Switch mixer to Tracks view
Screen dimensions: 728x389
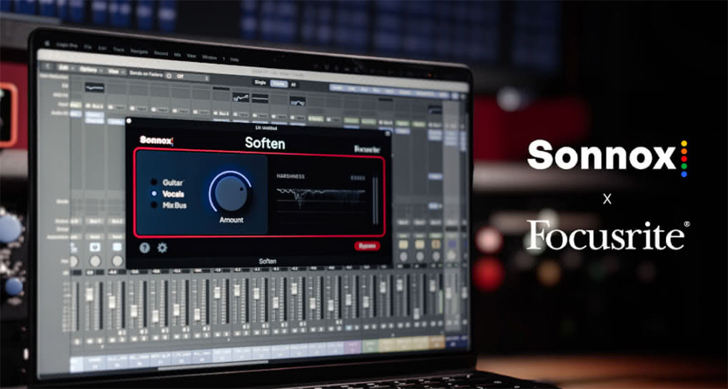(278, 84)
